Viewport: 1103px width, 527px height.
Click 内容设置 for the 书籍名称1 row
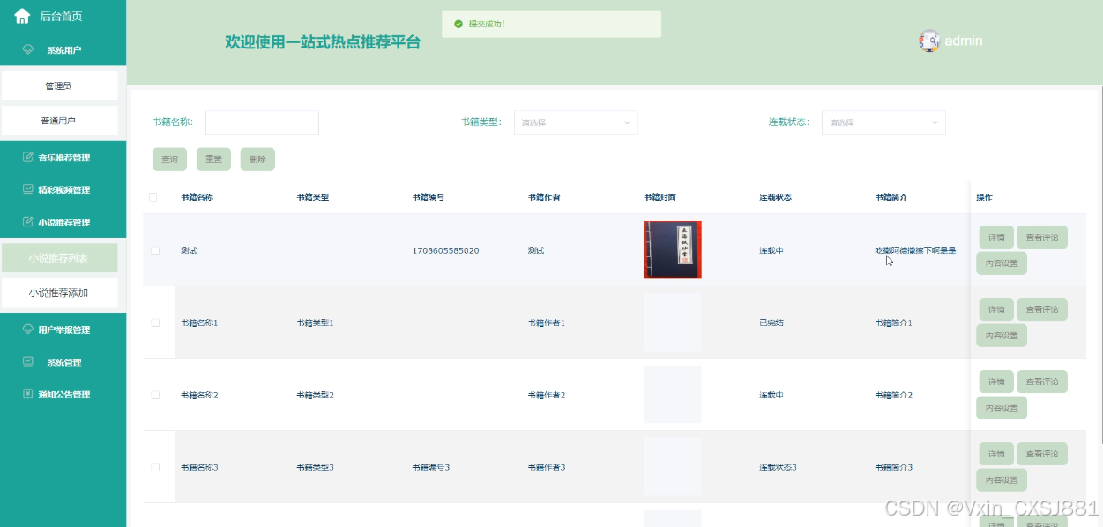[1002, 336]
